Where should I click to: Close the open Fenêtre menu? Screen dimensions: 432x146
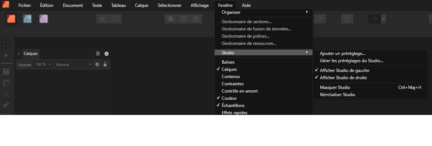click(x=225, y=5)
